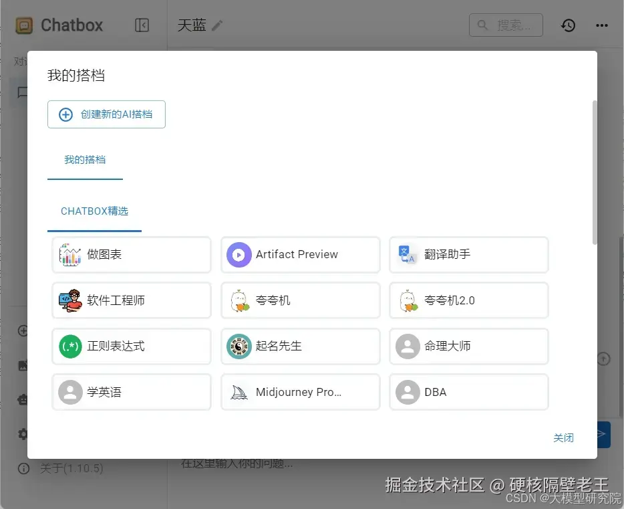This screenshot has height=509, width=624.
Task: Click the 正则表达式 label text
Action: click(116, 346)
